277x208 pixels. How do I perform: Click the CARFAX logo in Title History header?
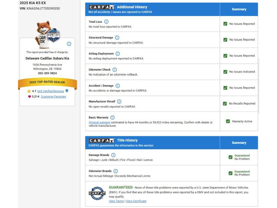click(x=101, y=140)
